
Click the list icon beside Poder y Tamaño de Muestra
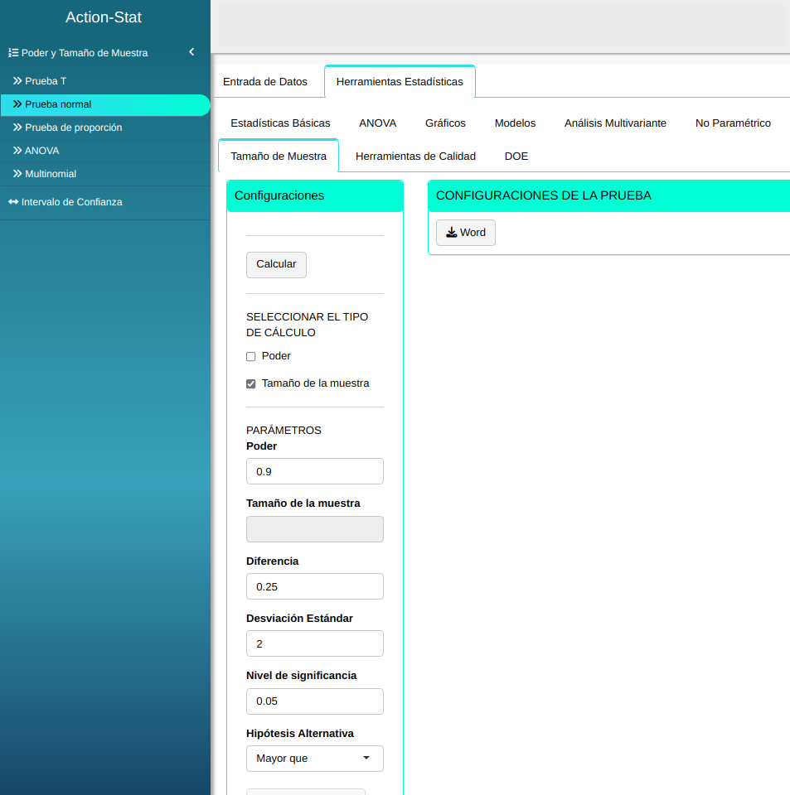[13, 53]
